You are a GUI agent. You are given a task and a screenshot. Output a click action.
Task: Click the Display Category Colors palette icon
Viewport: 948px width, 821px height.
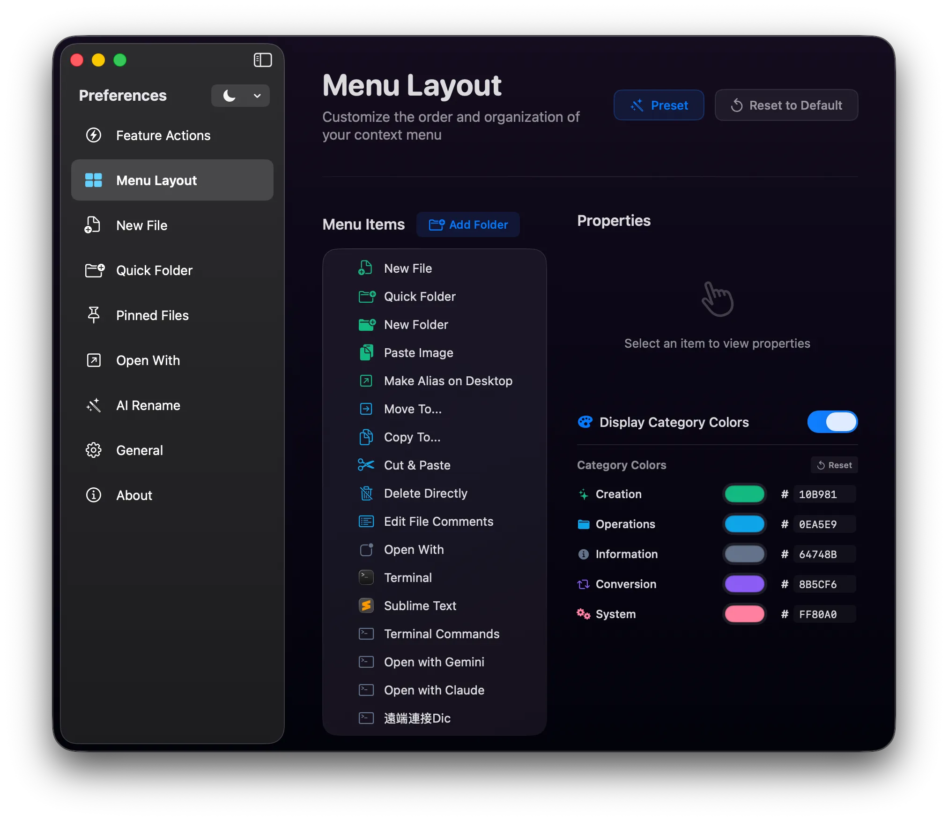(x=585, y=422)
